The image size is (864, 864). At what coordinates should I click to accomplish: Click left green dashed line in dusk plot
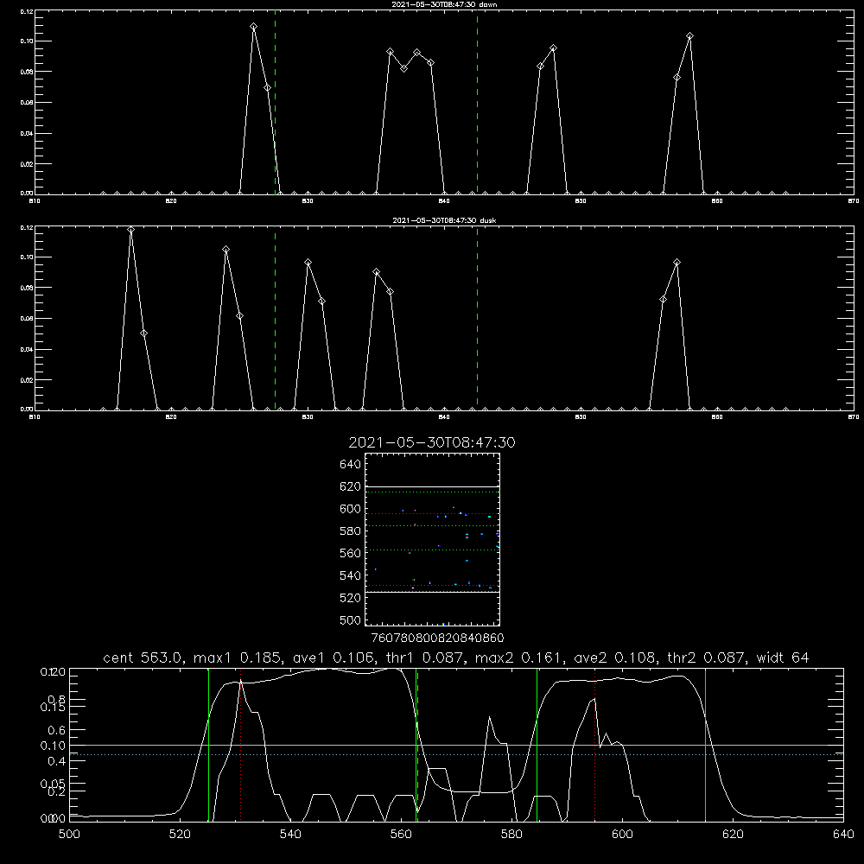[x=275, y=318]
